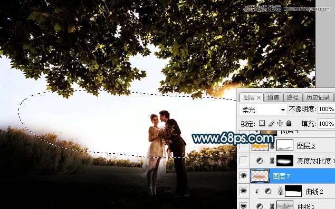Viewport: 335px width, 209px height.
Task: Click the 填充 fill value field
Action: click(326, 124)
